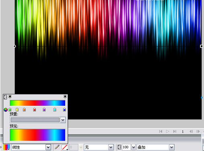Open the 叠加 blend mode dropdown
This screenshot has width=204, height=151.
[172, 147]
